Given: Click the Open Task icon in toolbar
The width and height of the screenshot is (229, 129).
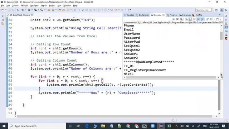Looking at the screenshot, I should pos(64,10).
